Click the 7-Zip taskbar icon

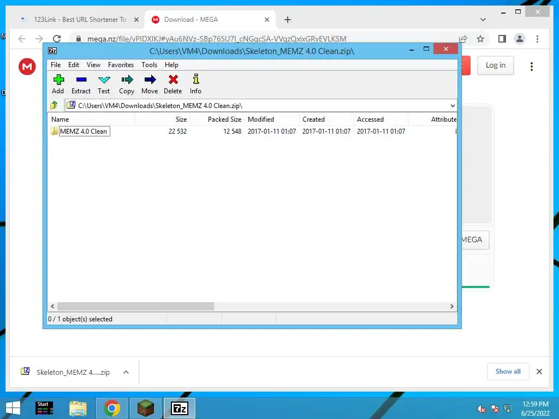[x=179, y=408]
